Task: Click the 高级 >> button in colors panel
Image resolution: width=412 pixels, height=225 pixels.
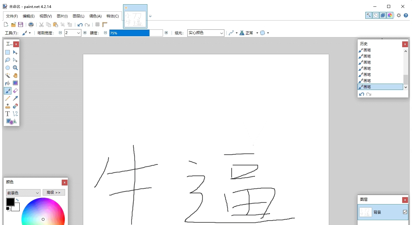Action: (x=54, y=193)
